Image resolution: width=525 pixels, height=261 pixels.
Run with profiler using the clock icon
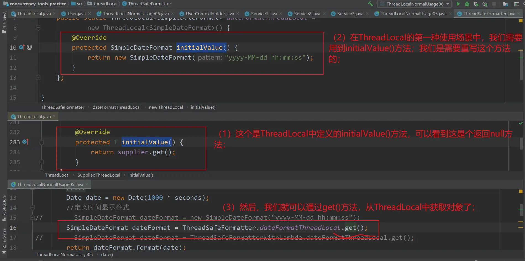click(485, 4)
